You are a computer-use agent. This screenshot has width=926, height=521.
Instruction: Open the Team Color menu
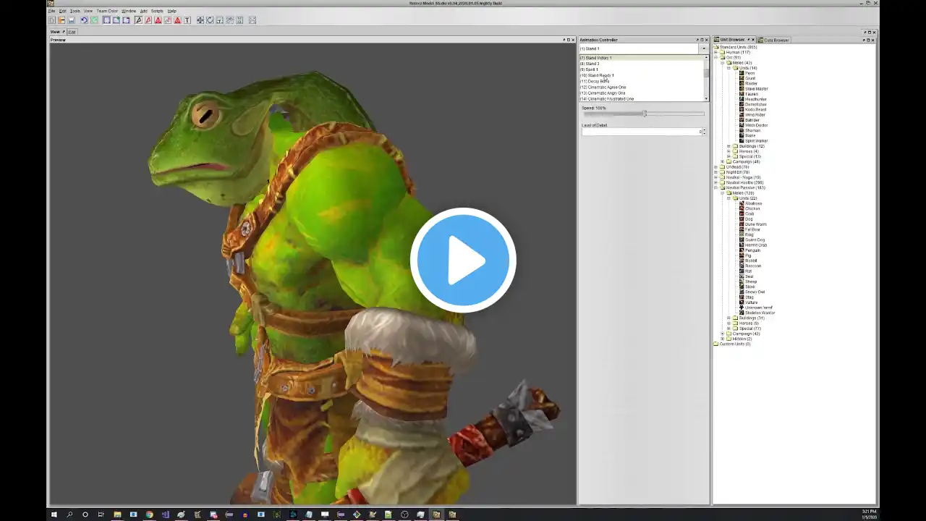pos(107,11)
